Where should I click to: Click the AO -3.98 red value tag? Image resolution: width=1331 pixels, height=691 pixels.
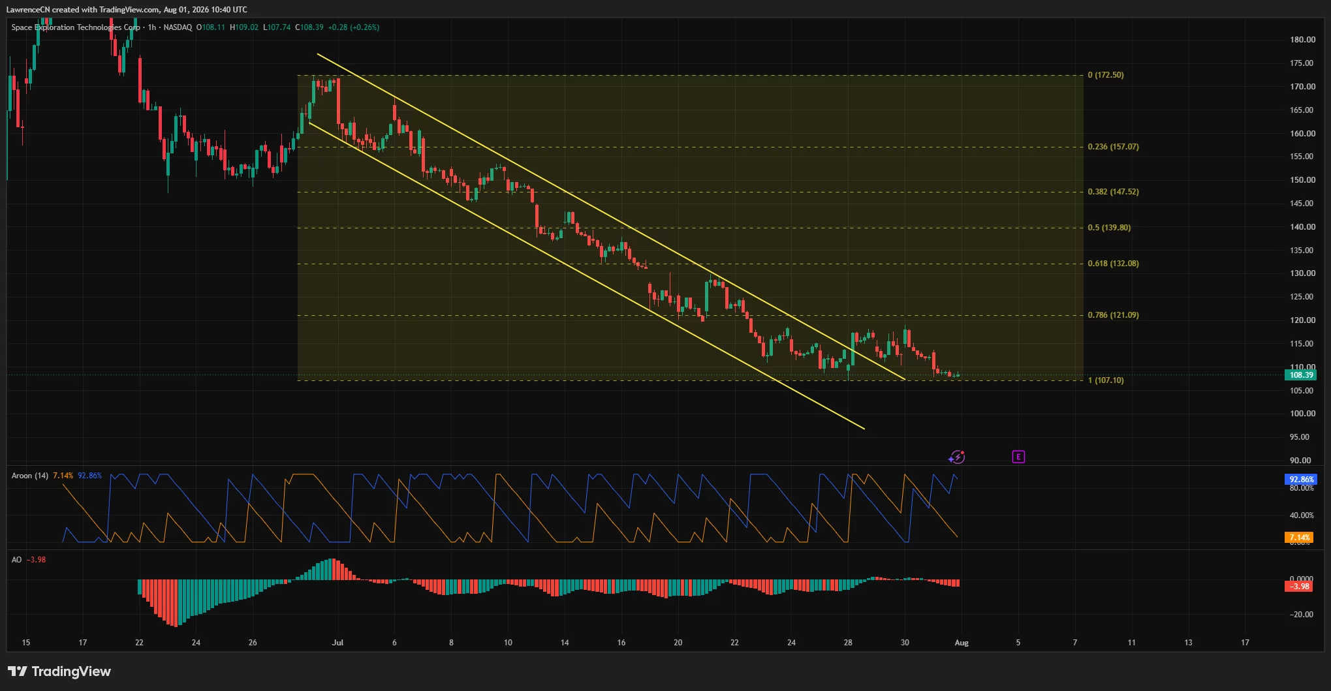pyautogui.click(x=1298, y=587)
